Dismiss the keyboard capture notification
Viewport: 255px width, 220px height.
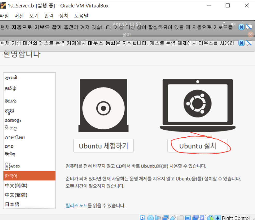tap(241, 27)
